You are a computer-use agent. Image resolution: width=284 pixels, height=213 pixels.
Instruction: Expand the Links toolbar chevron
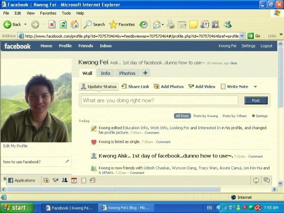[x=281, y=35]
